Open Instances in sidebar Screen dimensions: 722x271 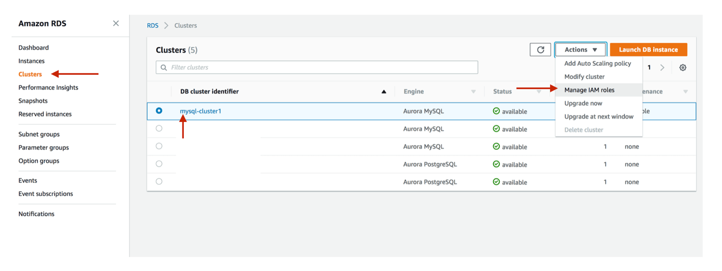click(x=31, y=61)
